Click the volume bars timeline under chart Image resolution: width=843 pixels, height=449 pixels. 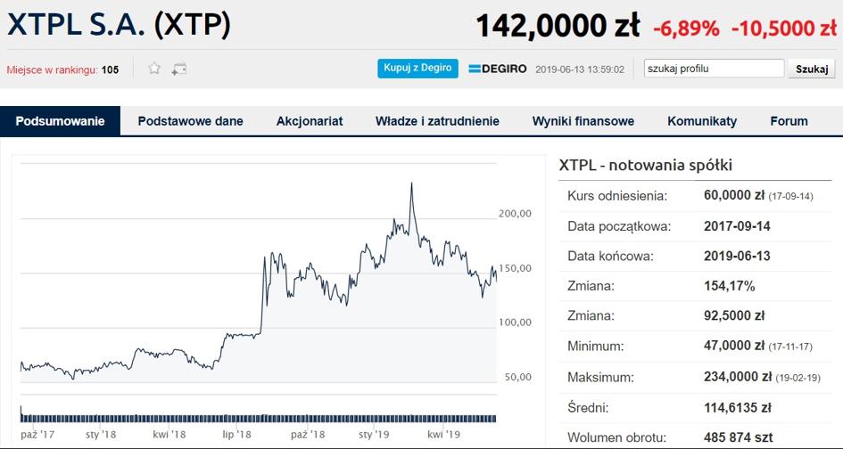click(259, 417)
